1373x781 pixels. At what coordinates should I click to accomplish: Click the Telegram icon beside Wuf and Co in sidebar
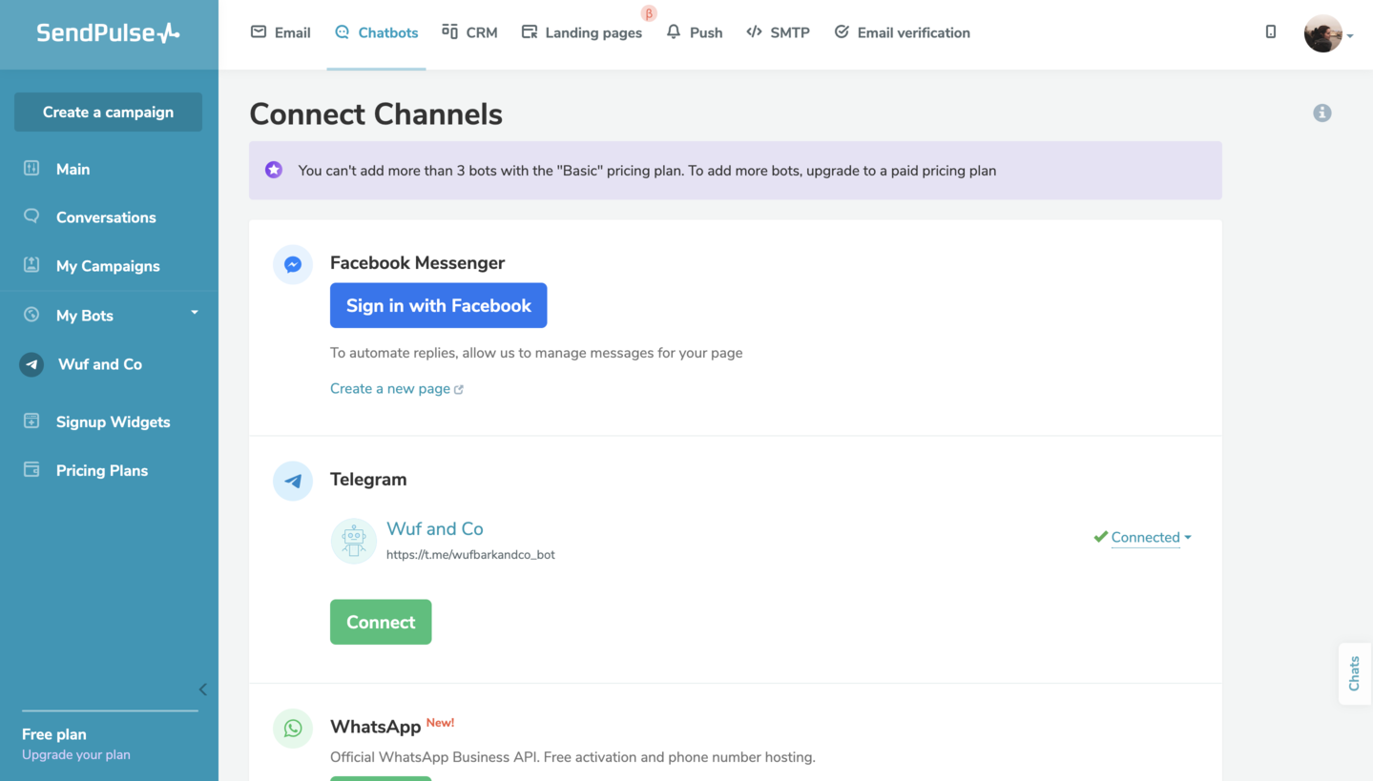[31, 364]
